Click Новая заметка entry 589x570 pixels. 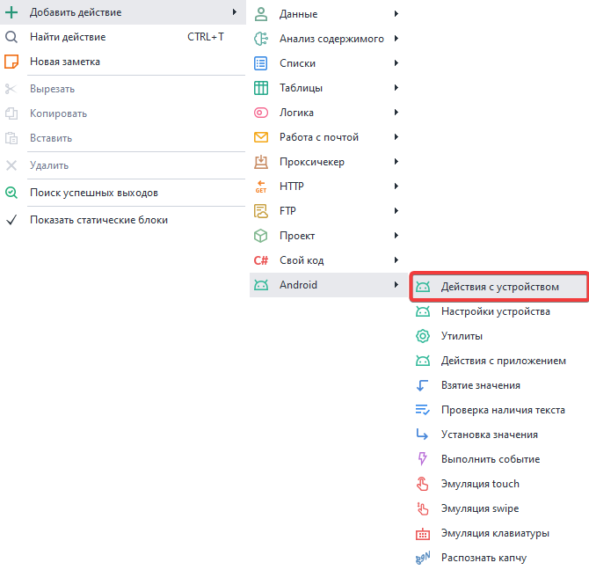65,62
